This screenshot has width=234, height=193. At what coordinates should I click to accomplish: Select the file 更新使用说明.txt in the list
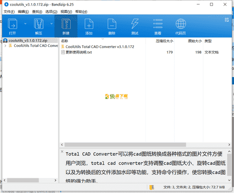(x=78, y=52)
